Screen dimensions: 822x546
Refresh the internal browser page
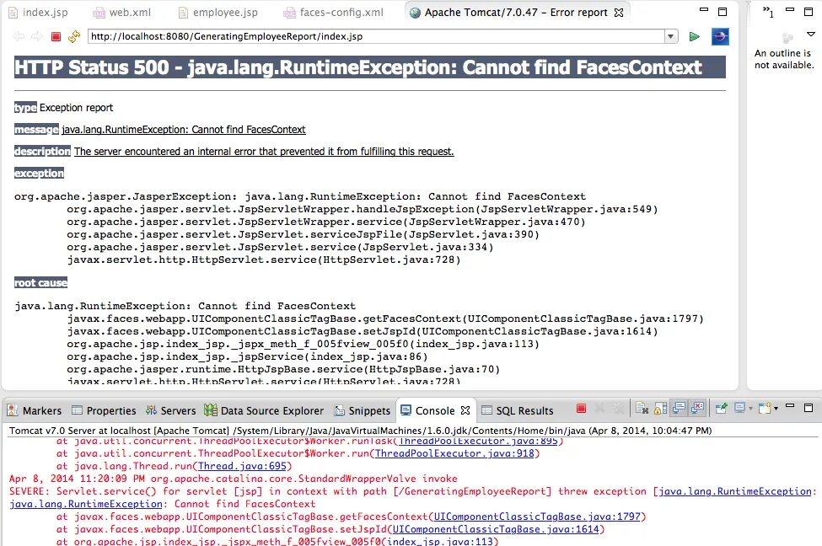(x=74, y=36)
